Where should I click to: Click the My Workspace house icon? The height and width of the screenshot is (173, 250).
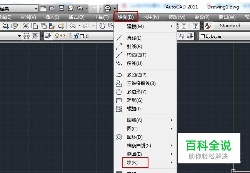tap(35, 36)
